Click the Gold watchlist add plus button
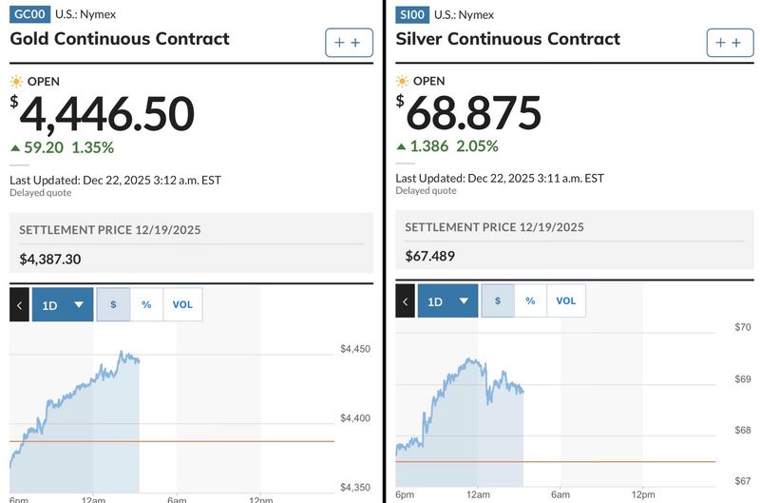Screen dimensions: 760x503 pyautogui.click(x=349, y=43)
